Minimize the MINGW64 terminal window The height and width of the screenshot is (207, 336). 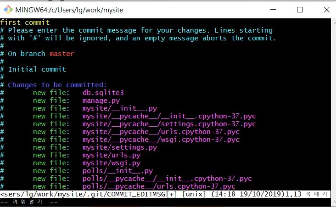(273, 10)
